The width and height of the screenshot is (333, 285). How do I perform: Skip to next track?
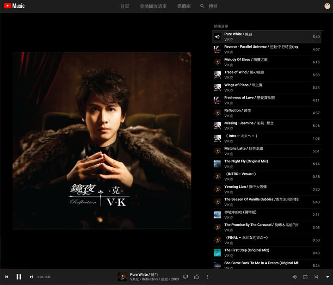[31, 277]
